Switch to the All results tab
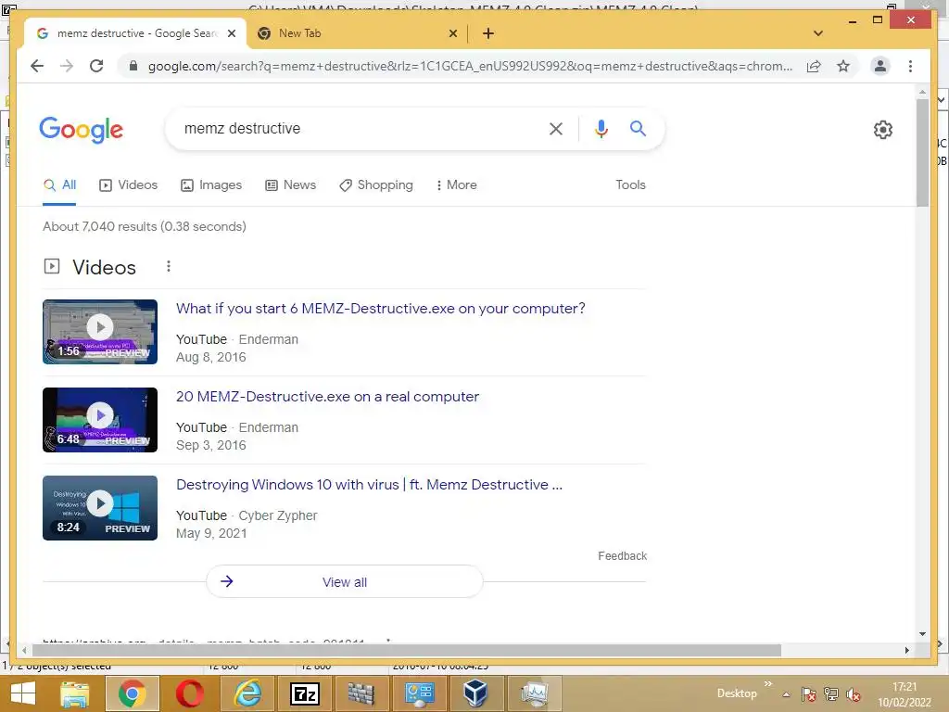Viewport: 949px width, 712px height. [60, 185]
